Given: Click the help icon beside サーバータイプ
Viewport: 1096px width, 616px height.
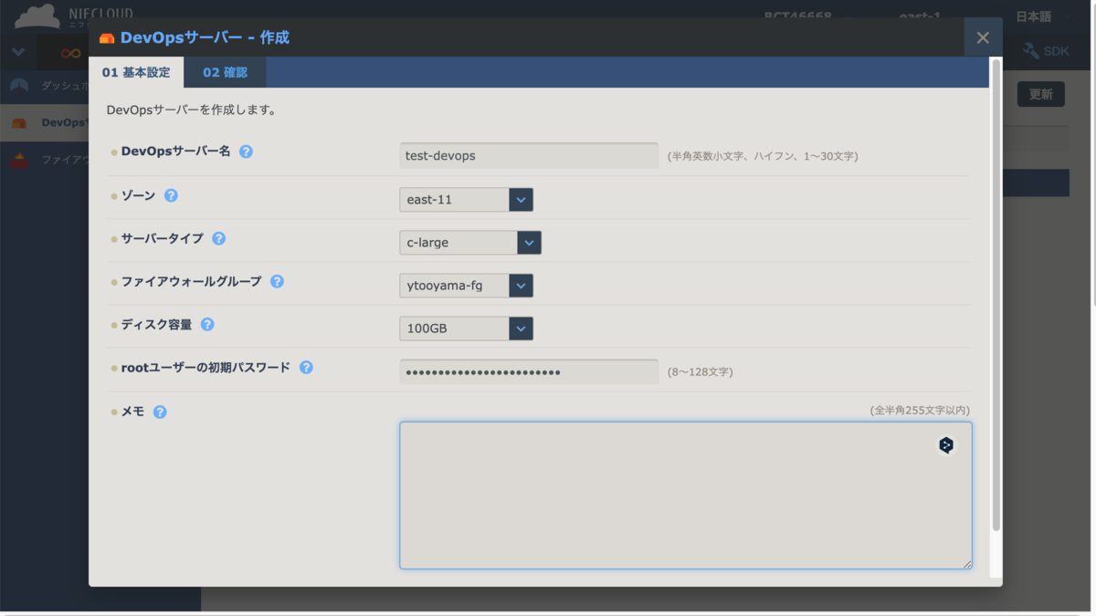Looking at the screenshot, I should point(217,237).
